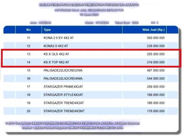Click the value 186.000.000

tap(156, 103)
